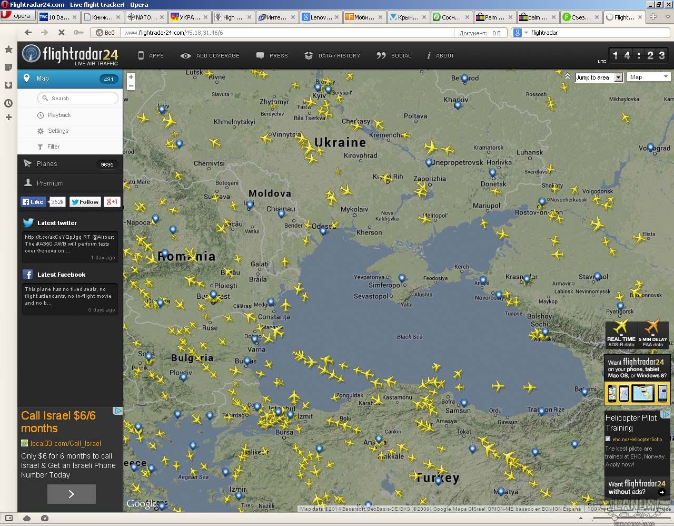Image resolution: width=674 pixels, height=526 pixels.
Task: Zoom in the map with plus button
Action: click(131, 77)
